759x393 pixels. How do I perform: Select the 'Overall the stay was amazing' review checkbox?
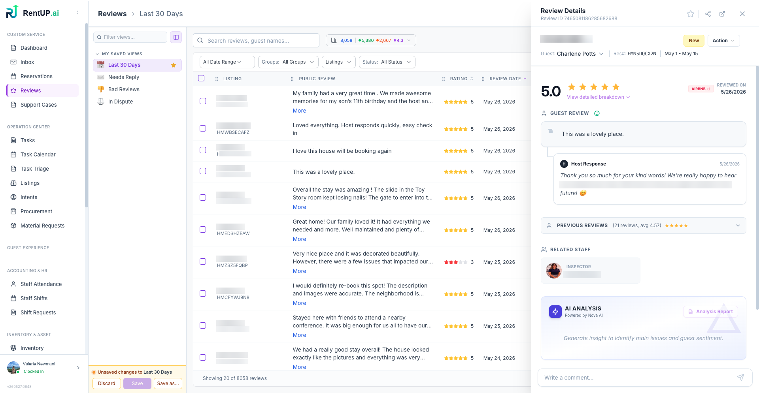point(203,197)
